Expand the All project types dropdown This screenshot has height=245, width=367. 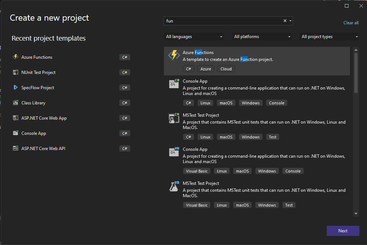(330, 37)
